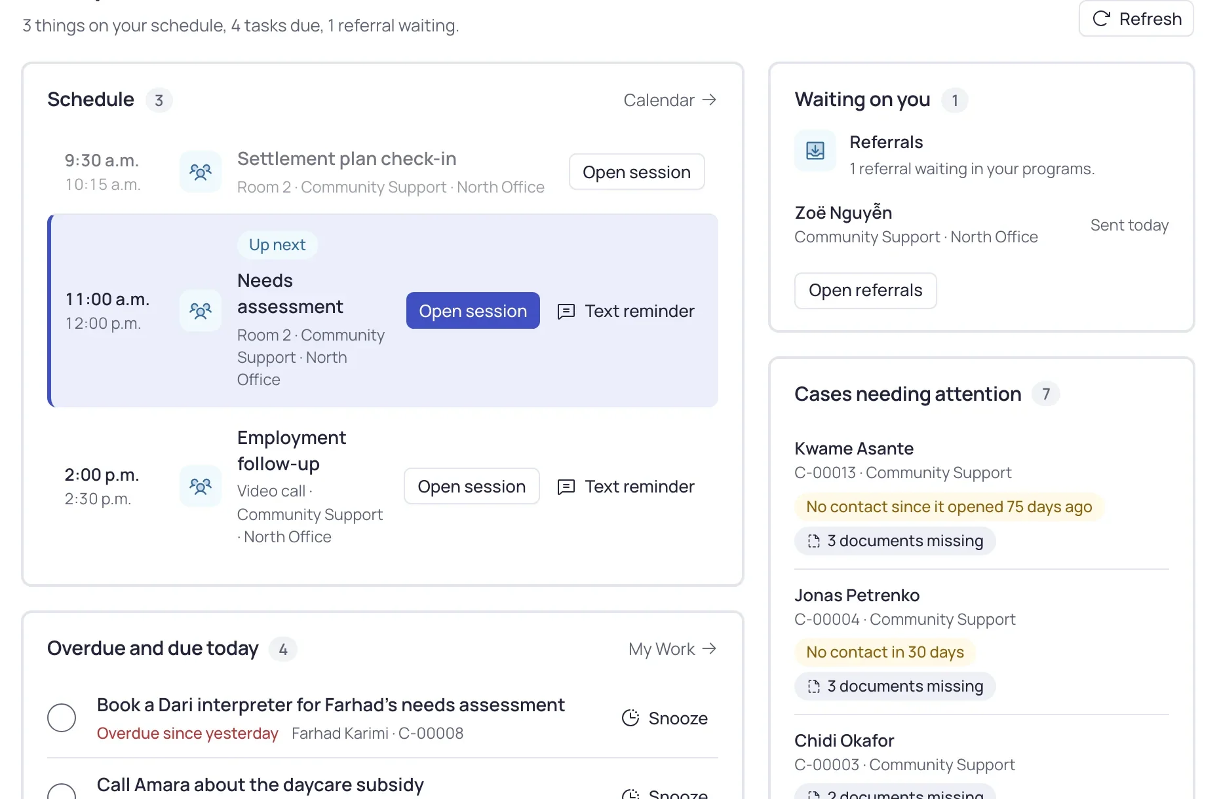Click group icon beside Needs assessment
The height and width of the screenshot is (799, 1219).
point(201,310)
